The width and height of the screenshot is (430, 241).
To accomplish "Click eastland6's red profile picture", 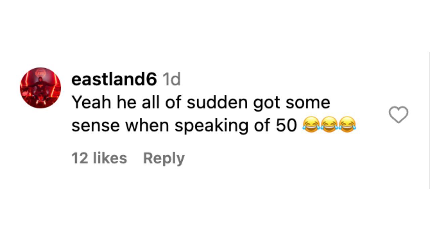I will [x=40, y=88].
